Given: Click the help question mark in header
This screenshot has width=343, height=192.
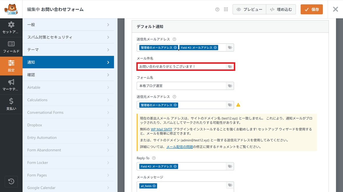Looking at the screenshot, I should tap(217, 9).
